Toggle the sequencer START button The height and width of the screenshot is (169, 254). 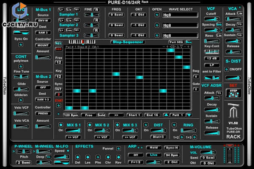point(58,106)
